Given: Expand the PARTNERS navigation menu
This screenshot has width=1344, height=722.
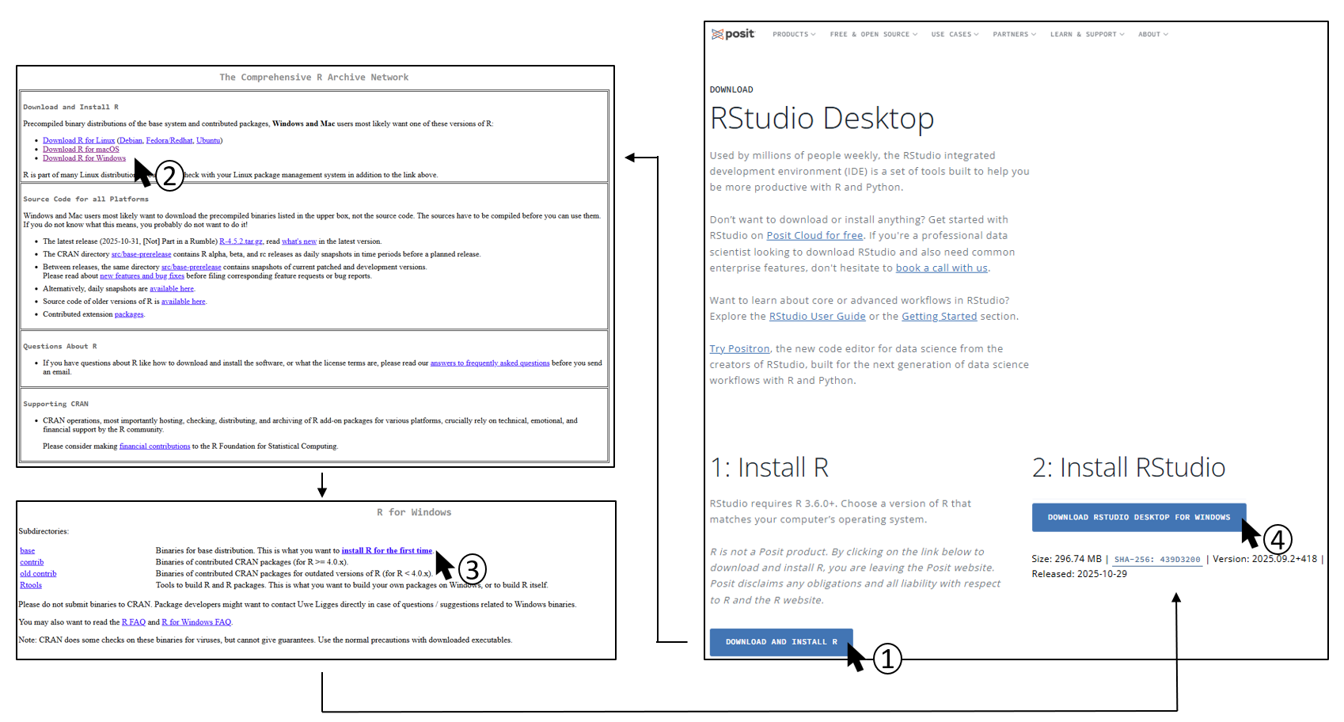Looking at the screenshot, I should point(1013,34).
